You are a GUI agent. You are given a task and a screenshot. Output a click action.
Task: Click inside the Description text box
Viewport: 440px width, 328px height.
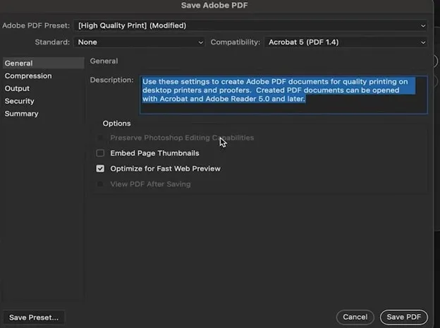pos(283,95)
